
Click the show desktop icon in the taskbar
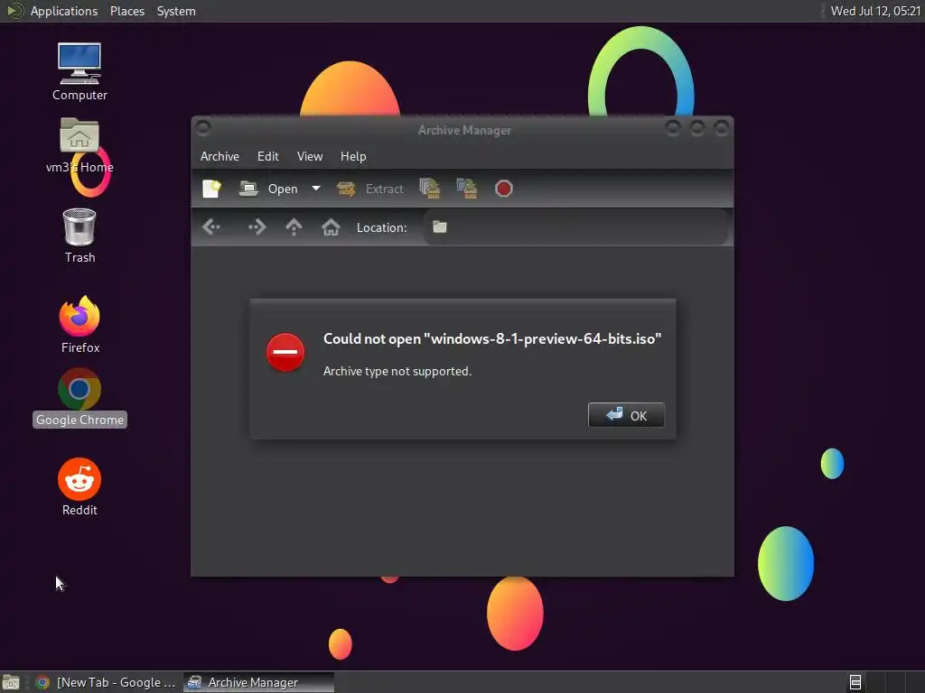coord(11,682)
